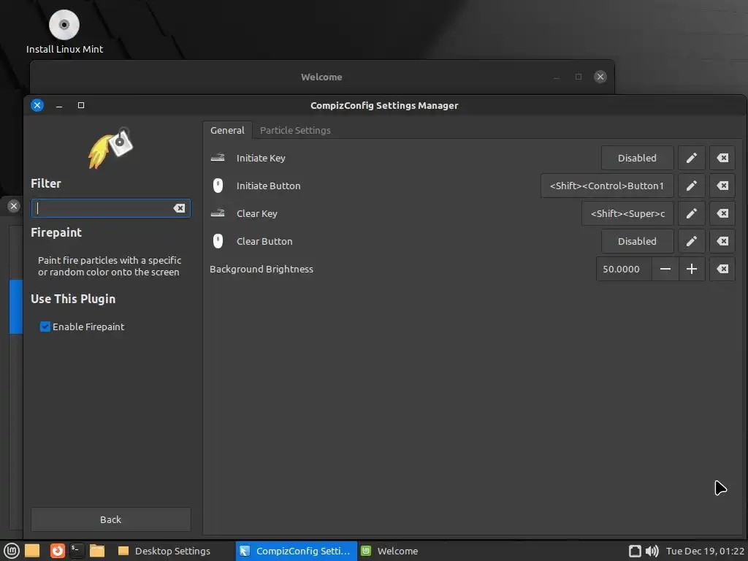
Task: Open the calendar from the clock
Action: point(705,551)
